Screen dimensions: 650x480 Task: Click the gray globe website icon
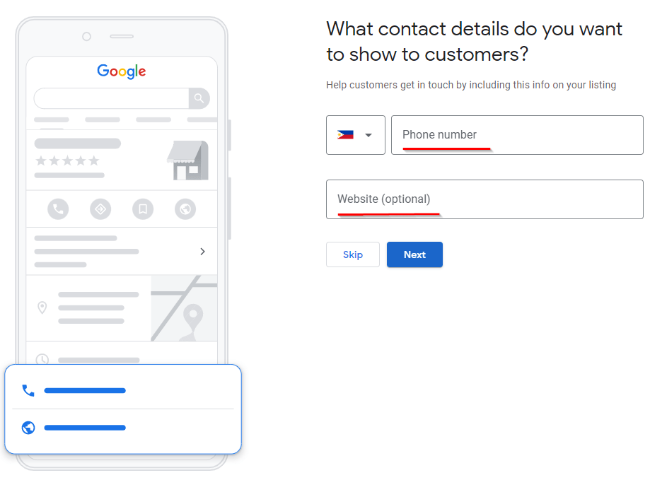coord(185,209)
